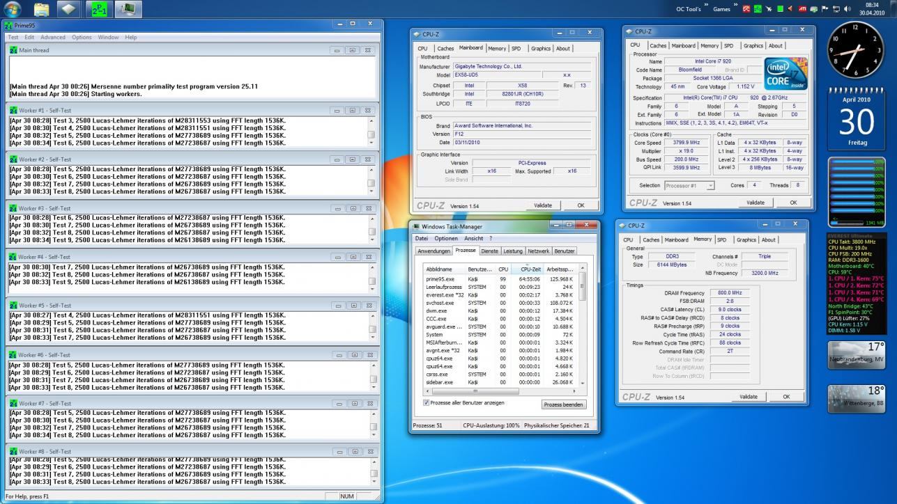Screen dimensions: 897x504
Task: Sort processes by CPU-Zeit column
Action: 527,269
